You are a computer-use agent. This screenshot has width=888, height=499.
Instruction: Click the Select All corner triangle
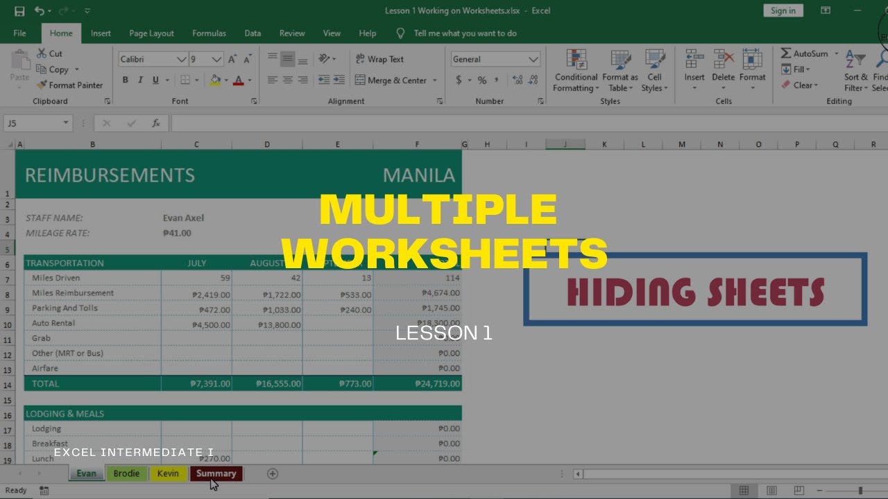point(9,144)
